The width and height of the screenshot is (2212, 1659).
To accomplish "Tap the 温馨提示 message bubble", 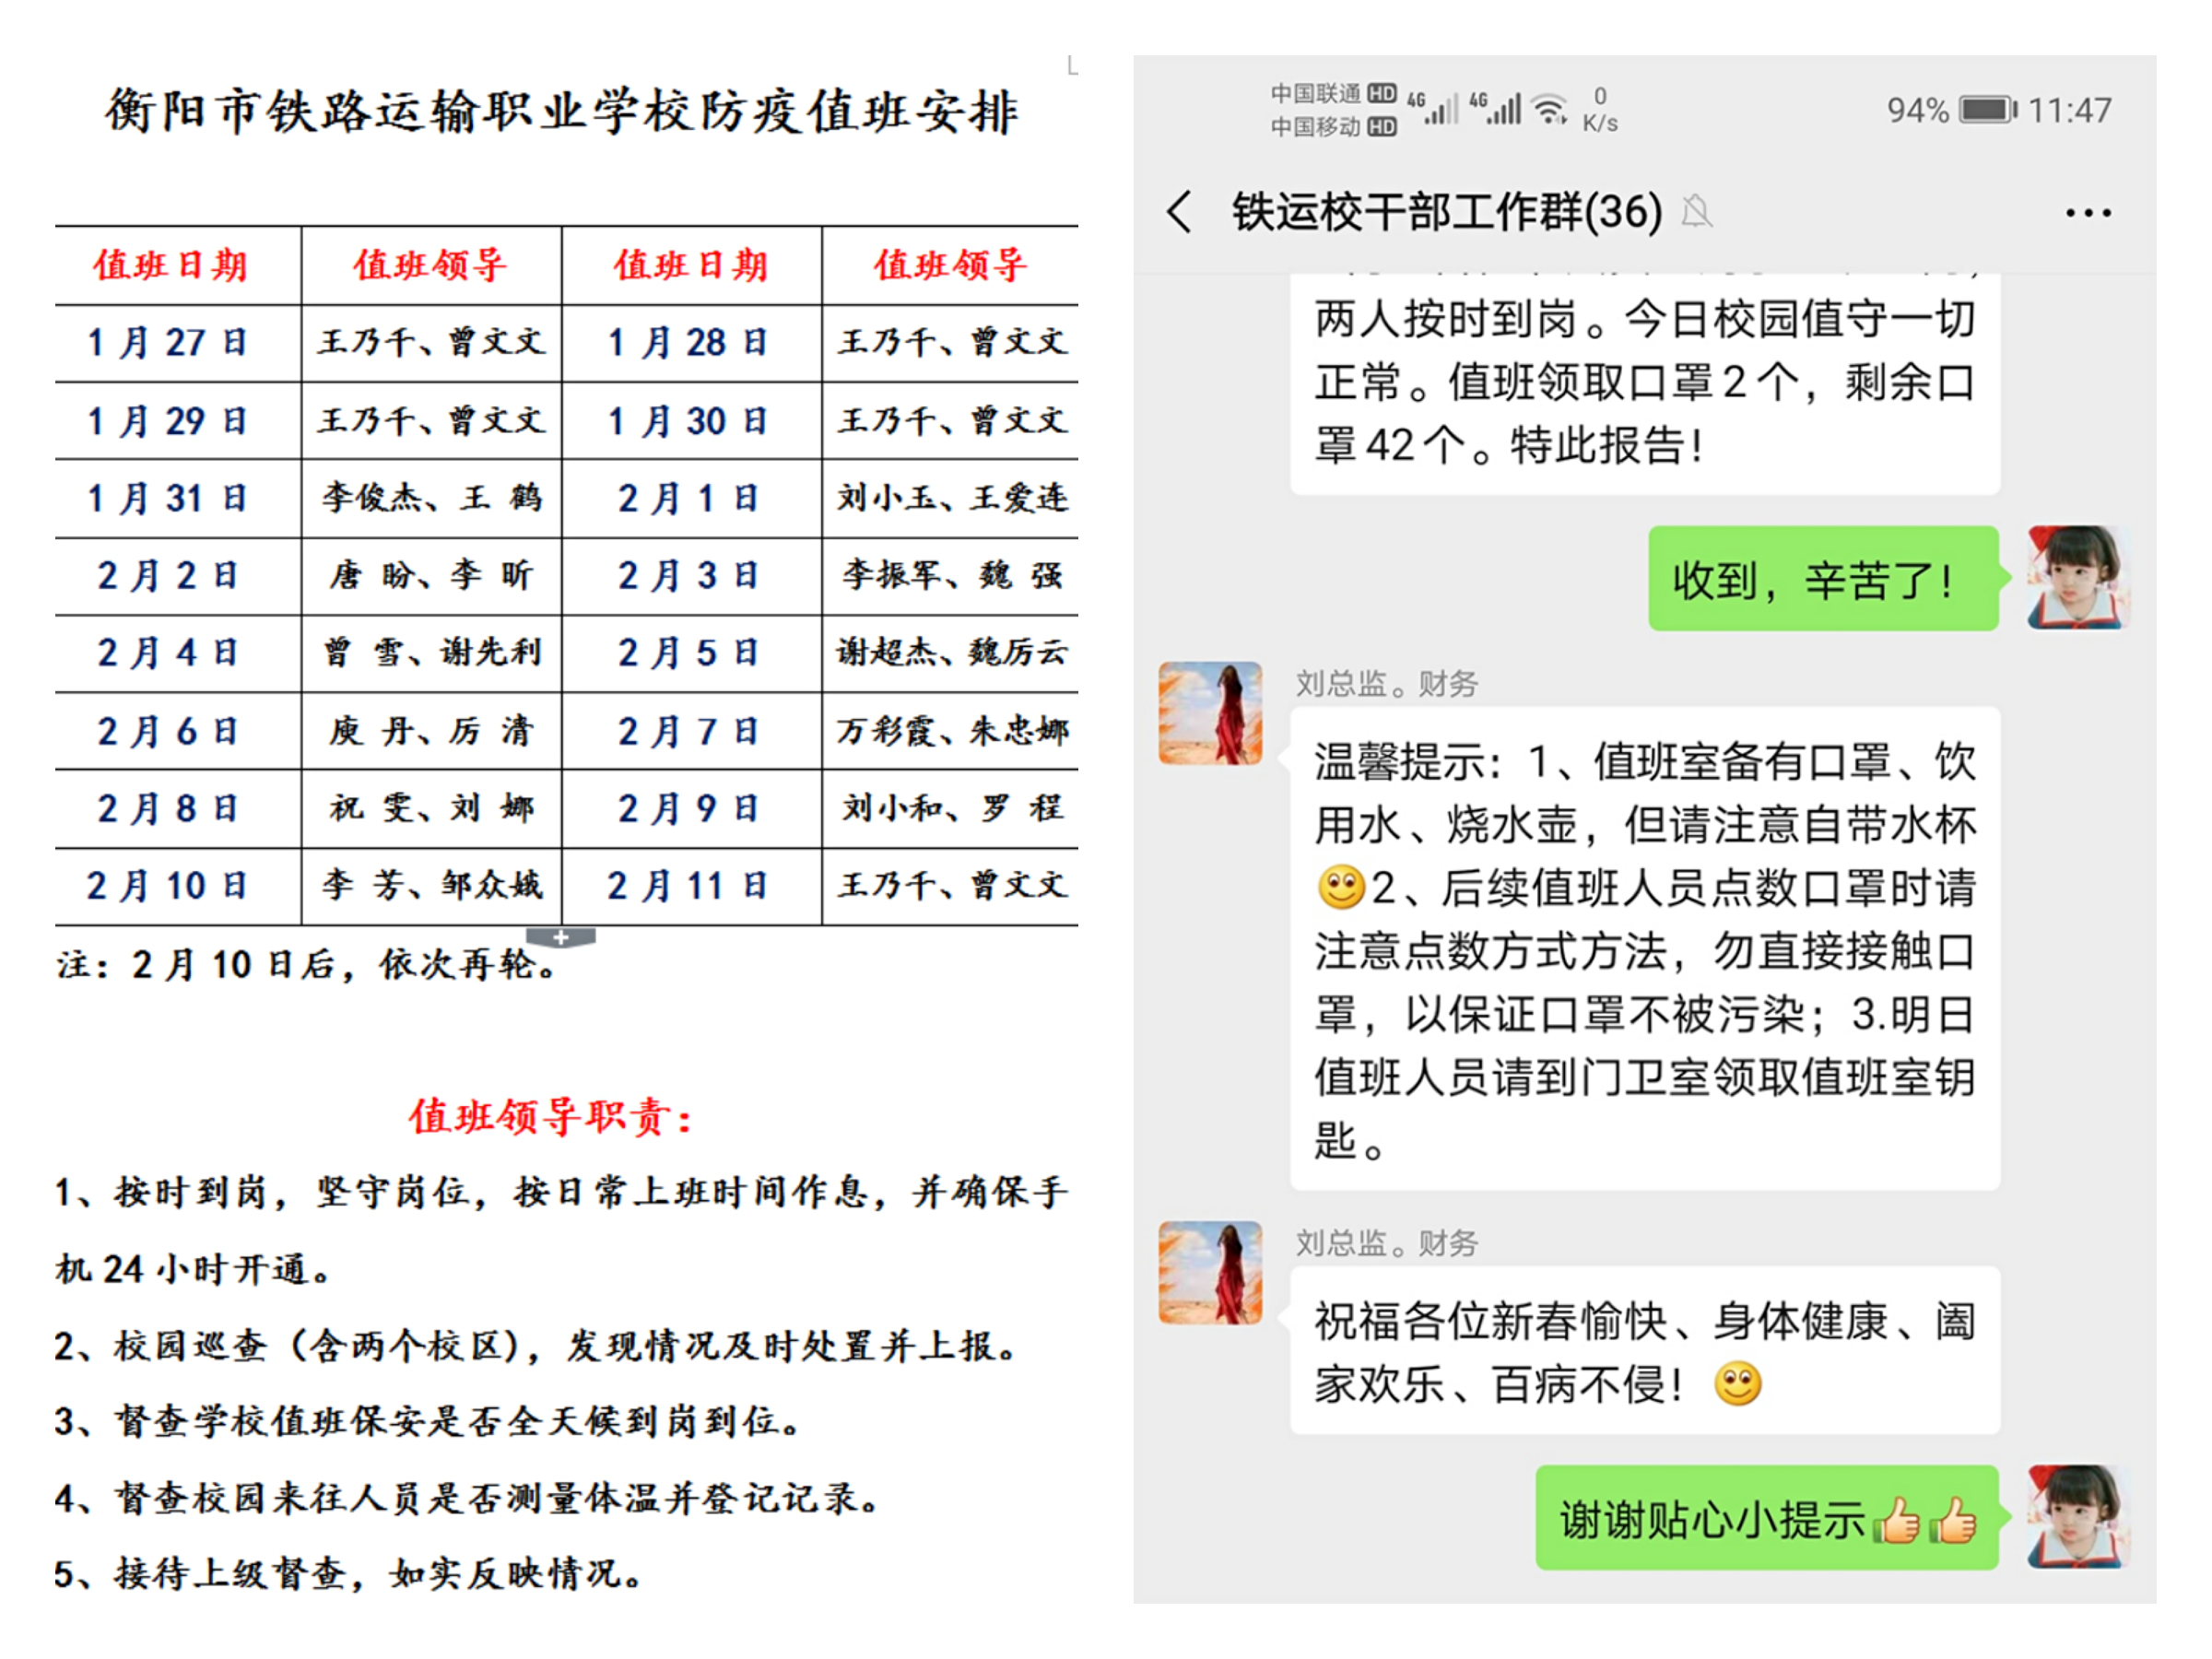I will 1645,948.
